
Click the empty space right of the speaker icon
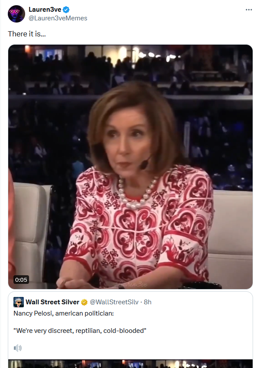tap(136, 348)
